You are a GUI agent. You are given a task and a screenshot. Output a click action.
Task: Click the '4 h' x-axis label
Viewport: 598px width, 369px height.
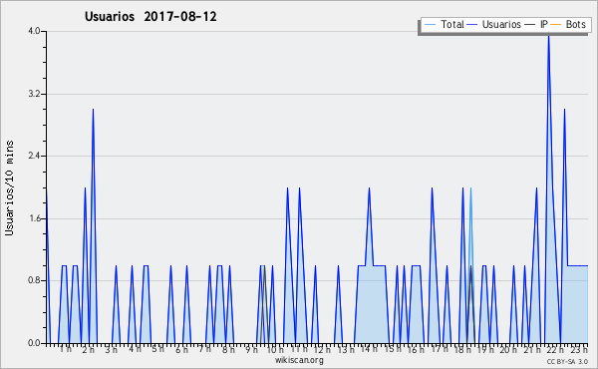click(x=135, y=349)
